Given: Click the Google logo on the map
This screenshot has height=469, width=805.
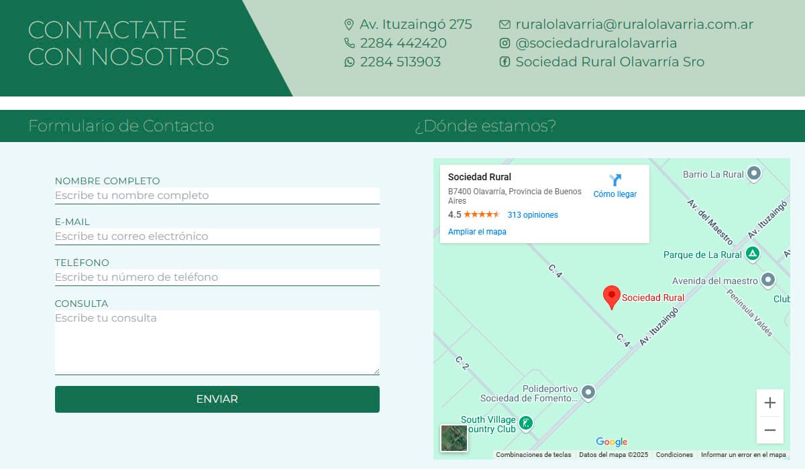Looking at the screenshot, I should (612, 442).
